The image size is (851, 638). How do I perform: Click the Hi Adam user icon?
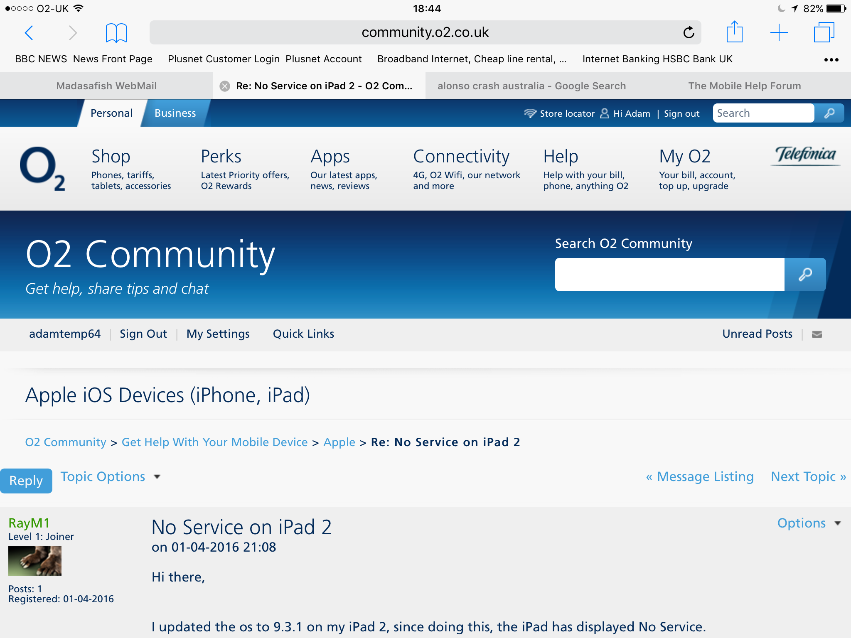(x=605, y=113)
